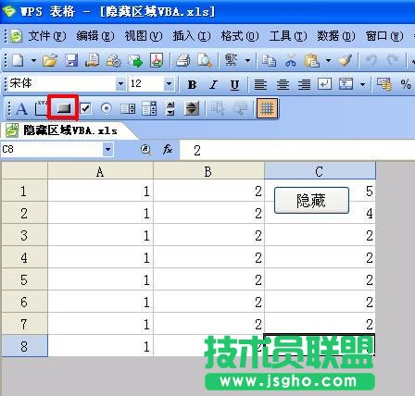
Task: Select the Label control tool
Action: click(x=21, y=108)
